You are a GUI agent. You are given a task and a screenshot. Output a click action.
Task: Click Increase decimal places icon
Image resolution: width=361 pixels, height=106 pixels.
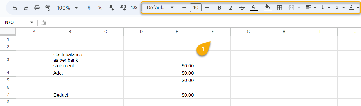tap(123, 8)
